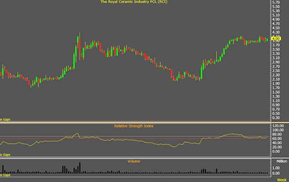This screenshot has height=182, width=289.
Task: Click the 40.00 RSI axis label
Action: [x=277, y=143]
